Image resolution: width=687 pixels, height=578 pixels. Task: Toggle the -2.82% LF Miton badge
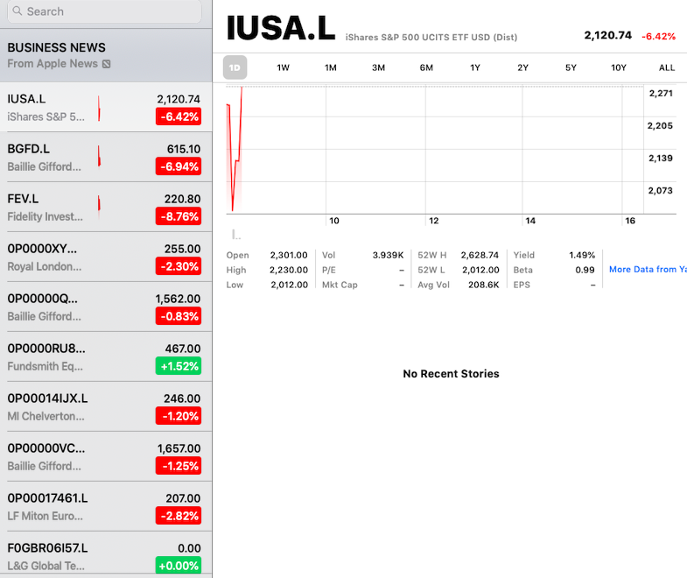click(x=179, y=517)
